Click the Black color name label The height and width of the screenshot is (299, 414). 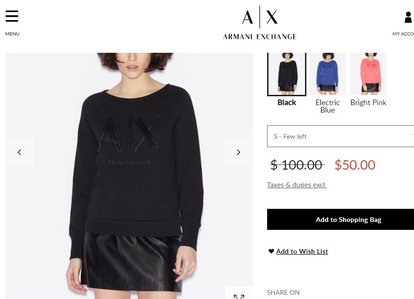pyautogui.click(x=287, y=103)
